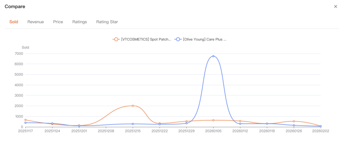Select blue data point at 20251215

[x=133, y=124]
